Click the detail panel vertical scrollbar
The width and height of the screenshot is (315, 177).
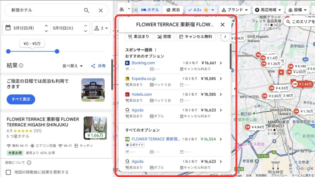(230, 57)
